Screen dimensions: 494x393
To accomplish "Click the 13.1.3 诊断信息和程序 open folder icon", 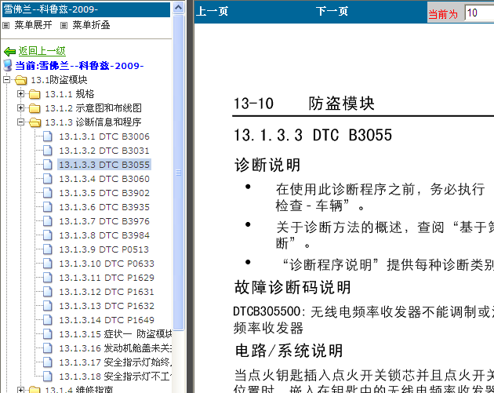I will tap(35, 122).
